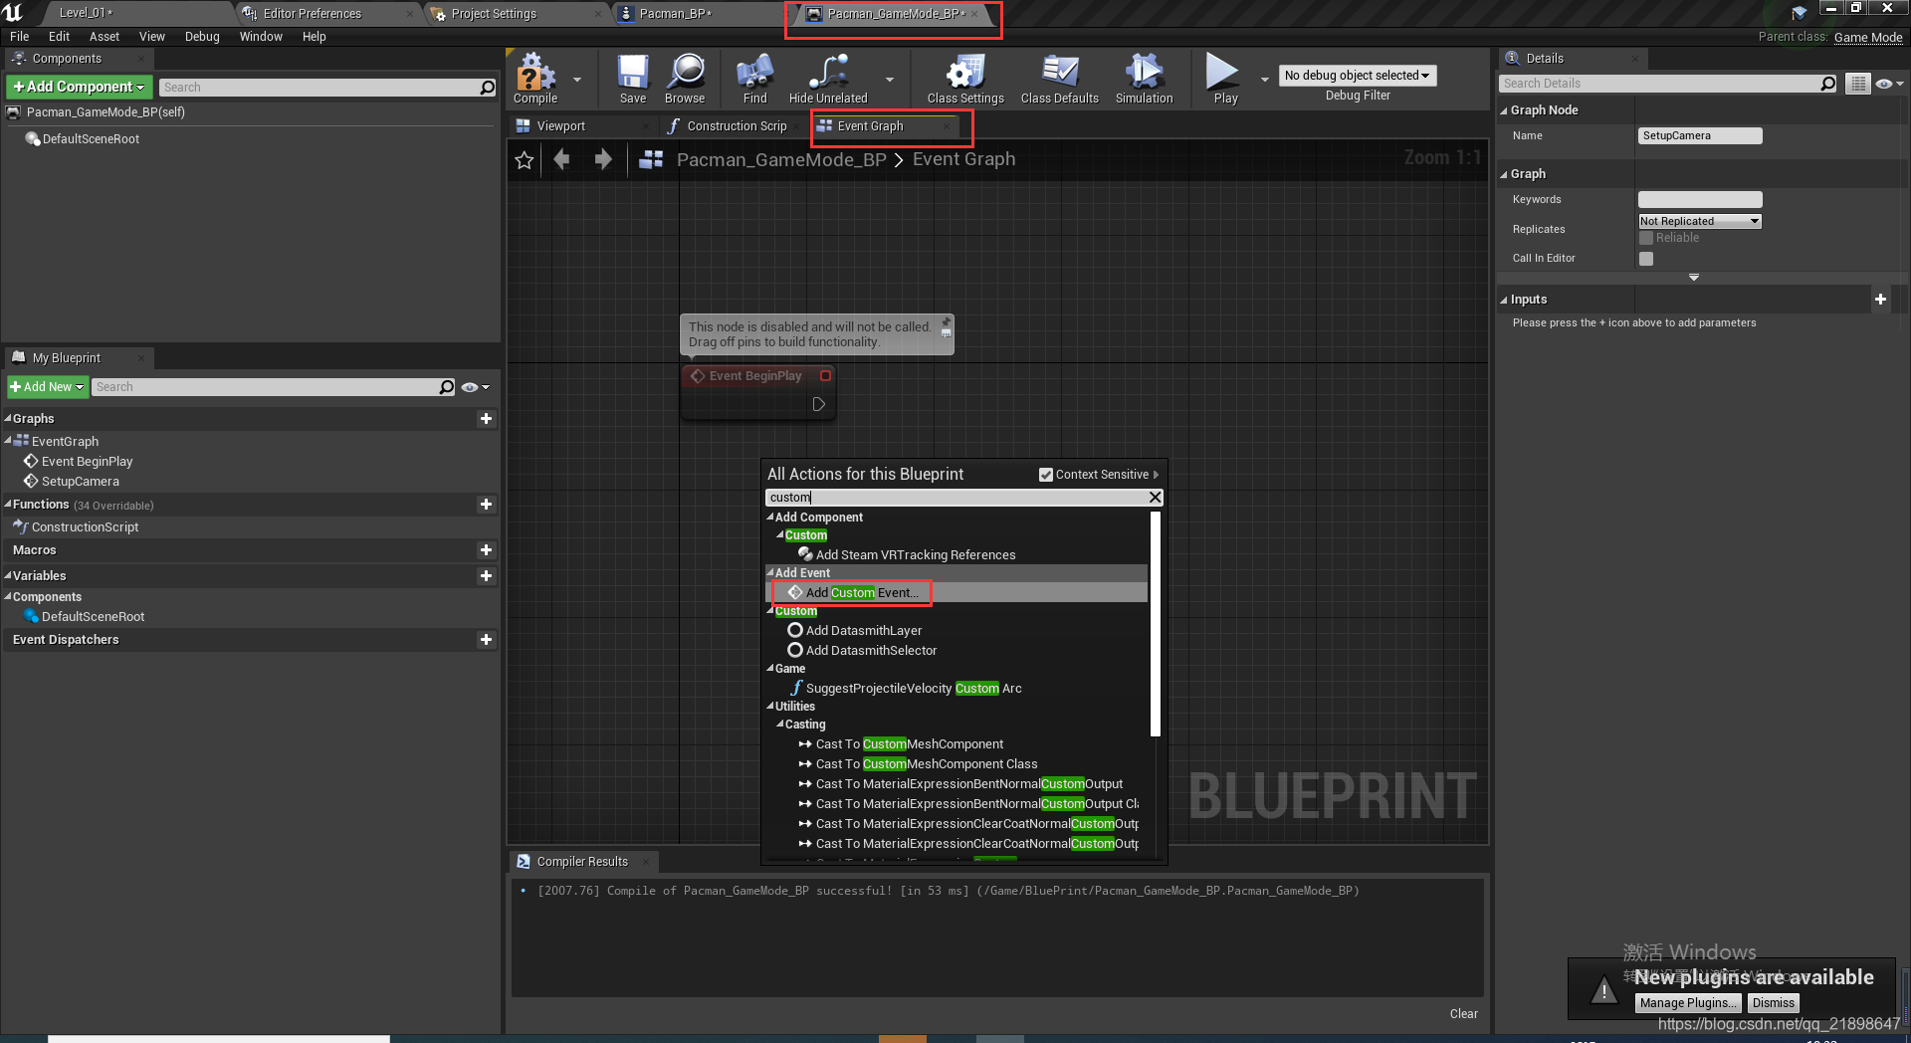Collapse the Add Component action category
The image size is (1911, 1043).
[769, 518]
